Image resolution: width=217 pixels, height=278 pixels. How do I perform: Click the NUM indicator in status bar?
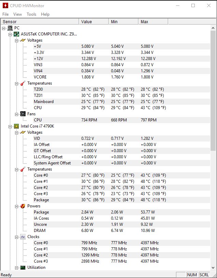pyautogui.click(x=192, y=275)
